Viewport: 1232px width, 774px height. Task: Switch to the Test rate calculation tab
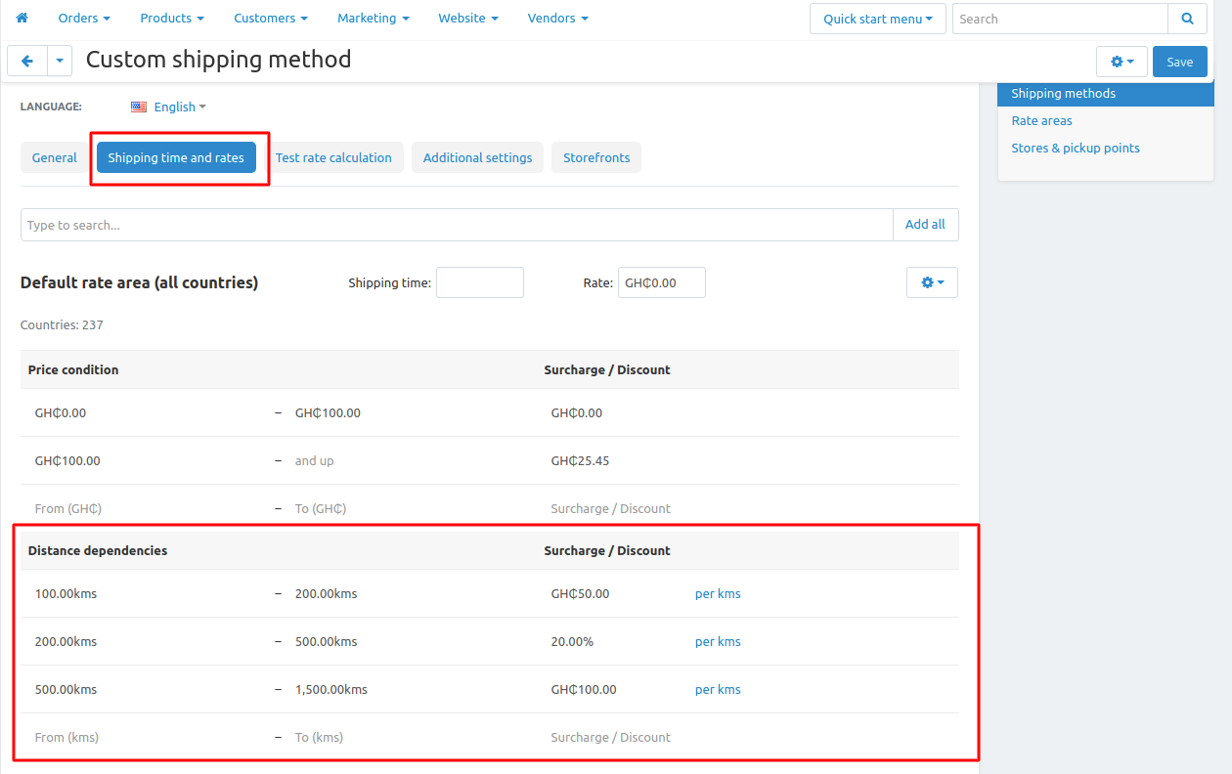[x=333, y=157]
